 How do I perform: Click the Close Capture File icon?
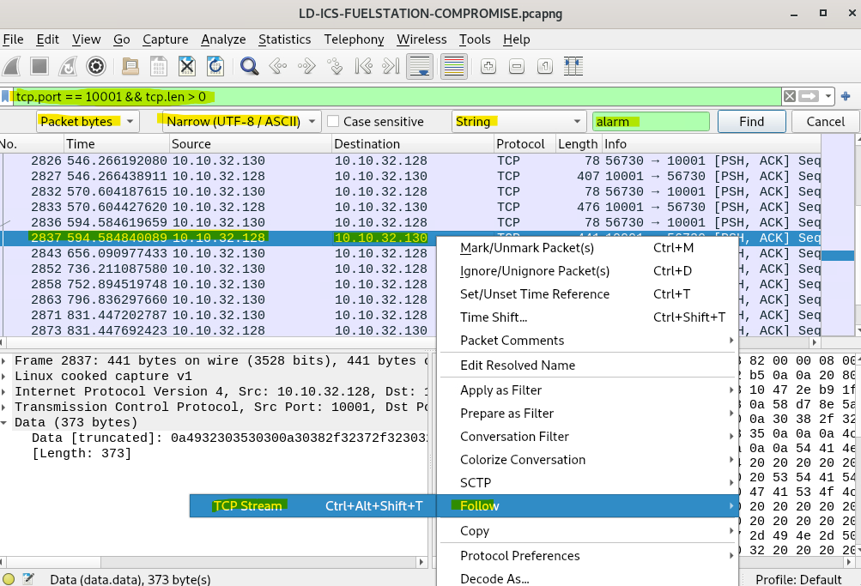187,66
